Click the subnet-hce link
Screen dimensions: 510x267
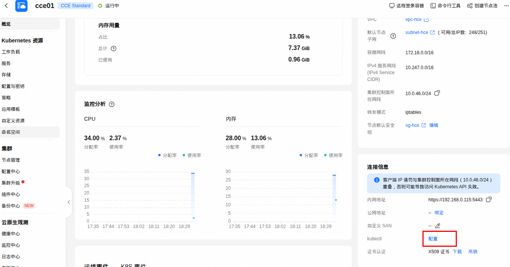pos(417,32)
